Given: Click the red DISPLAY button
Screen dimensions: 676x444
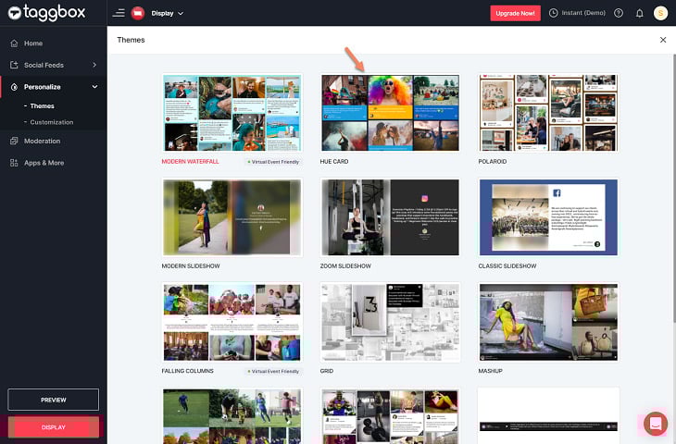Looking at the screenshot, I should [x=54, y=427].
